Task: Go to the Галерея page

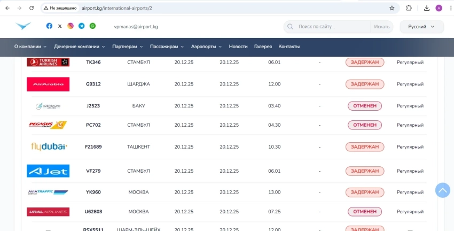Action: (263, 47)
